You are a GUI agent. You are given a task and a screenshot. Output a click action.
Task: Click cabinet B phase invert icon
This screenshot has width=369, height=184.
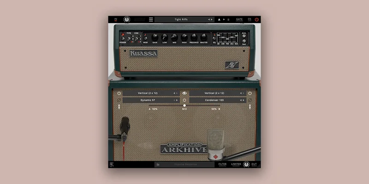(x=250, y=100)
